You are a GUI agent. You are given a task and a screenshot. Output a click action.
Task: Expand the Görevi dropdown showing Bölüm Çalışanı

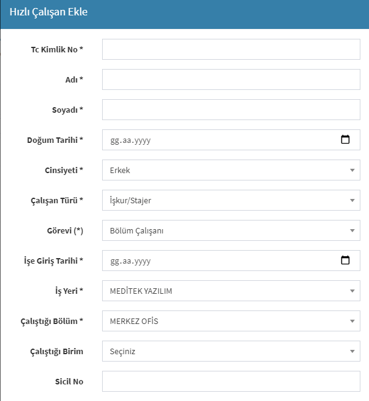(231, 230)
